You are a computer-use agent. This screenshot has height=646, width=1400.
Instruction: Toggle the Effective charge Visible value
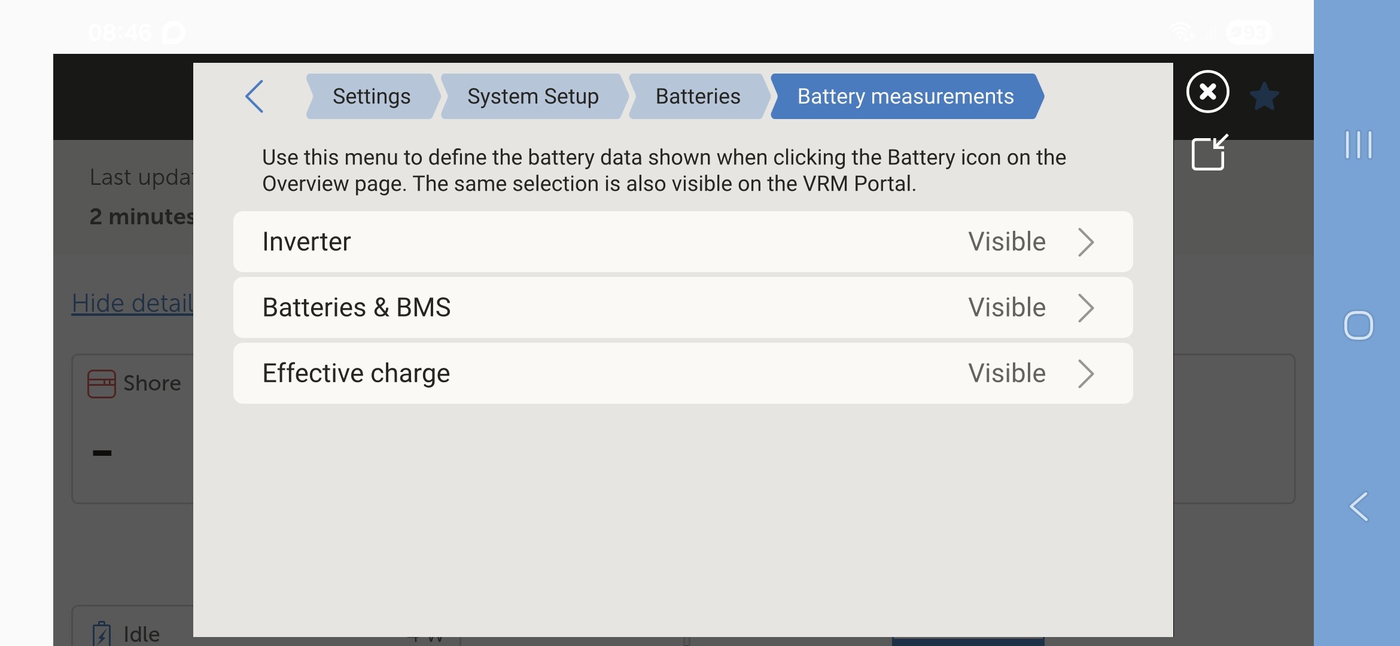[1007, 374]
